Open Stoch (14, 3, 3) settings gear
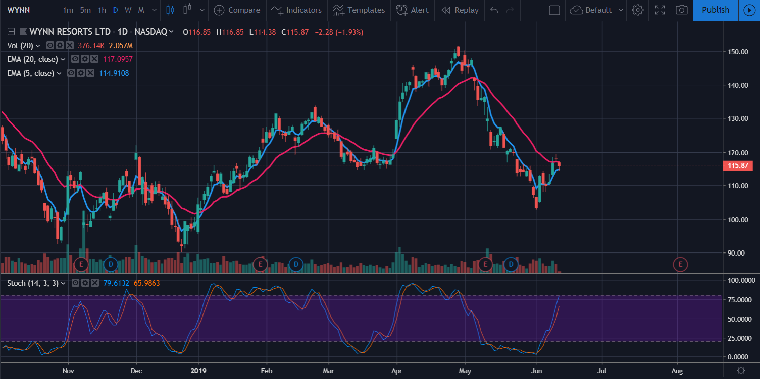Screen dimensions: 760x379 click(85, 283)
